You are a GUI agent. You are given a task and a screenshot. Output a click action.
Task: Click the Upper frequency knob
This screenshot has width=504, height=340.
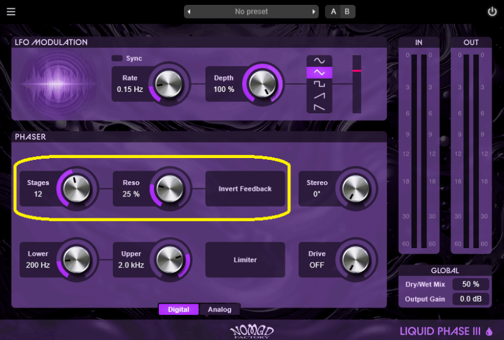pyautogui.click(x=169, y=259)
